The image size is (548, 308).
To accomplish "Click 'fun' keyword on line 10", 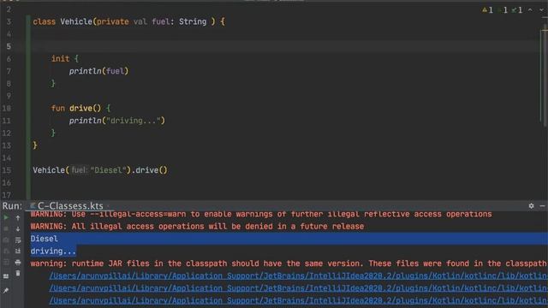I will click(58, 109).
